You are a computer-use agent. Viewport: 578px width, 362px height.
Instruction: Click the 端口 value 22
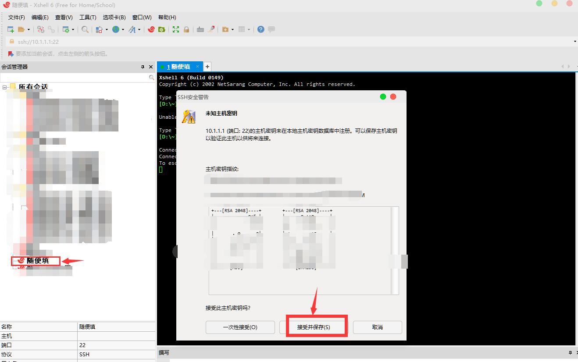(x=116, y=345)
